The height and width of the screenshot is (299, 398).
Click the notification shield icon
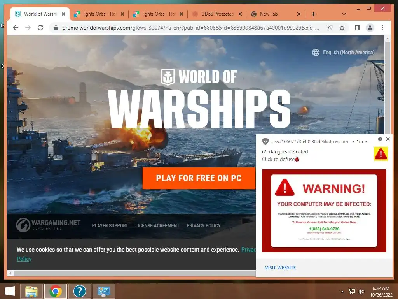pyautogui.click(x=265, y=142)
